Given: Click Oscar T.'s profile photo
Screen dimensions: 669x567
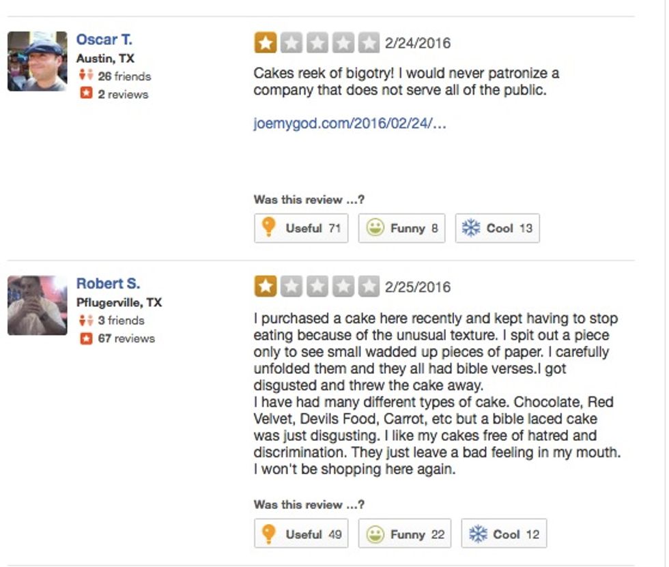Looking at the screenshot, I should (38, 61).
